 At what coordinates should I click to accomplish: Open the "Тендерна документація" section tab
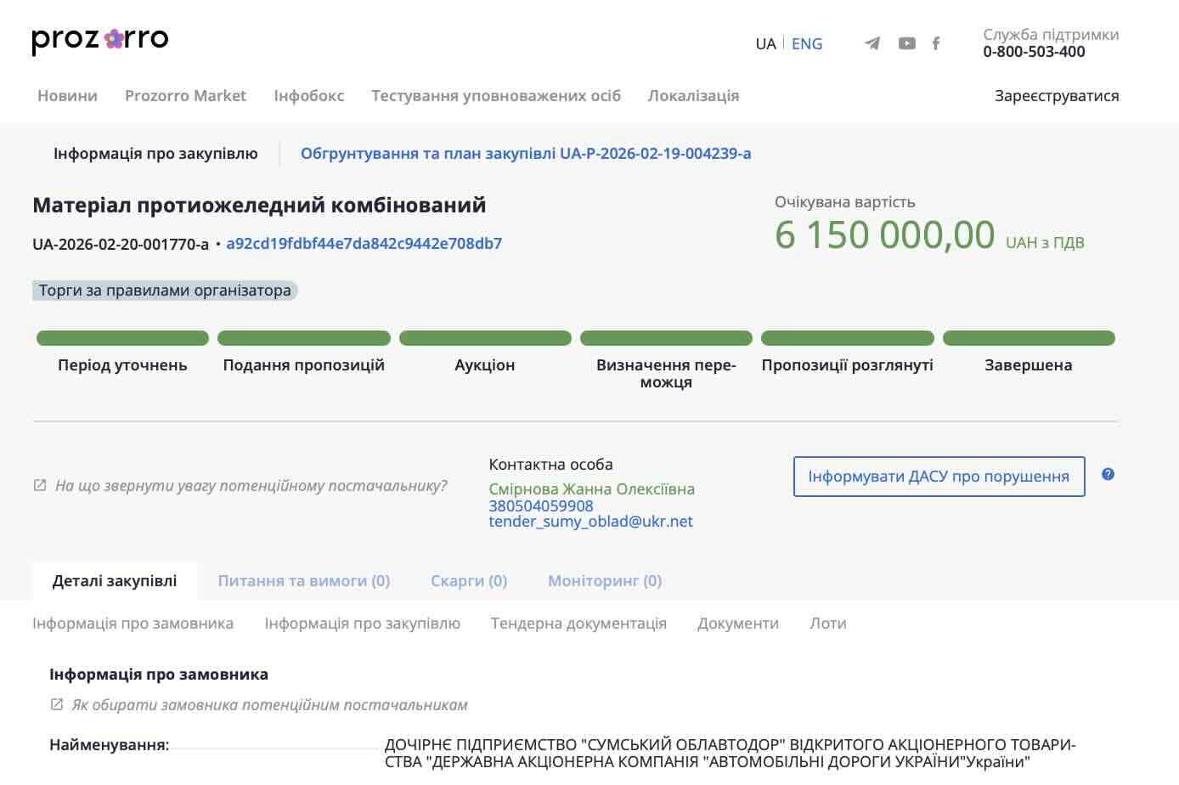(x=578, y=623)
